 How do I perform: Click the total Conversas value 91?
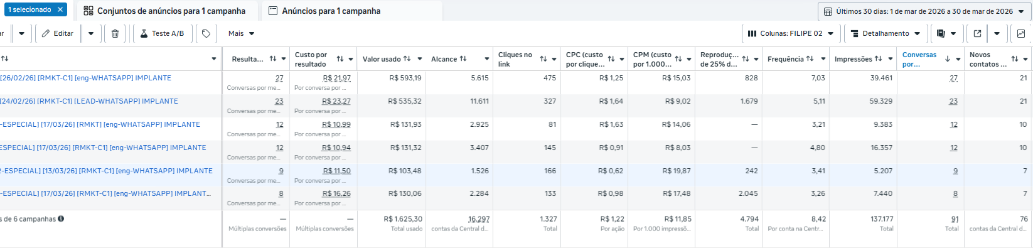955,219
